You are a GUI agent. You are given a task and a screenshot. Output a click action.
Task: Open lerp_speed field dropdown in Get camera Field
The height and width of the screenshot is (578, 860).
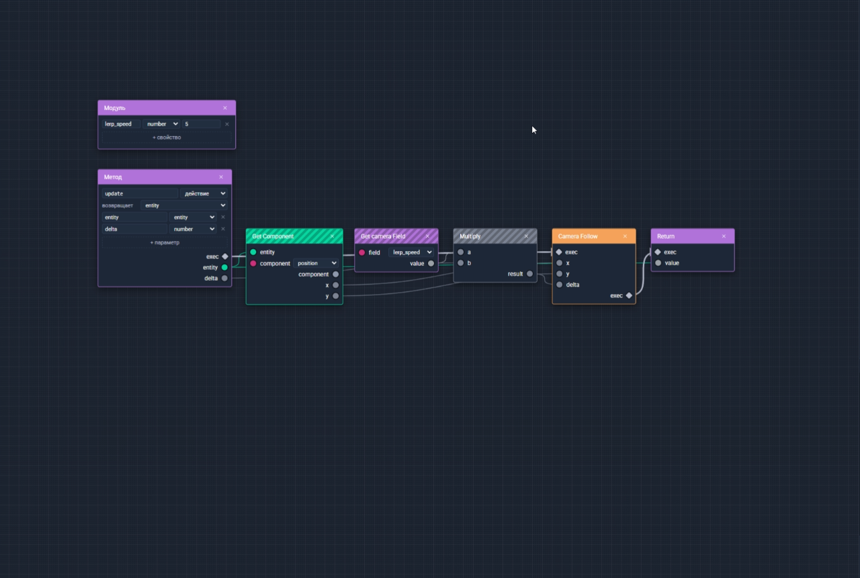(x=411, y=252)
